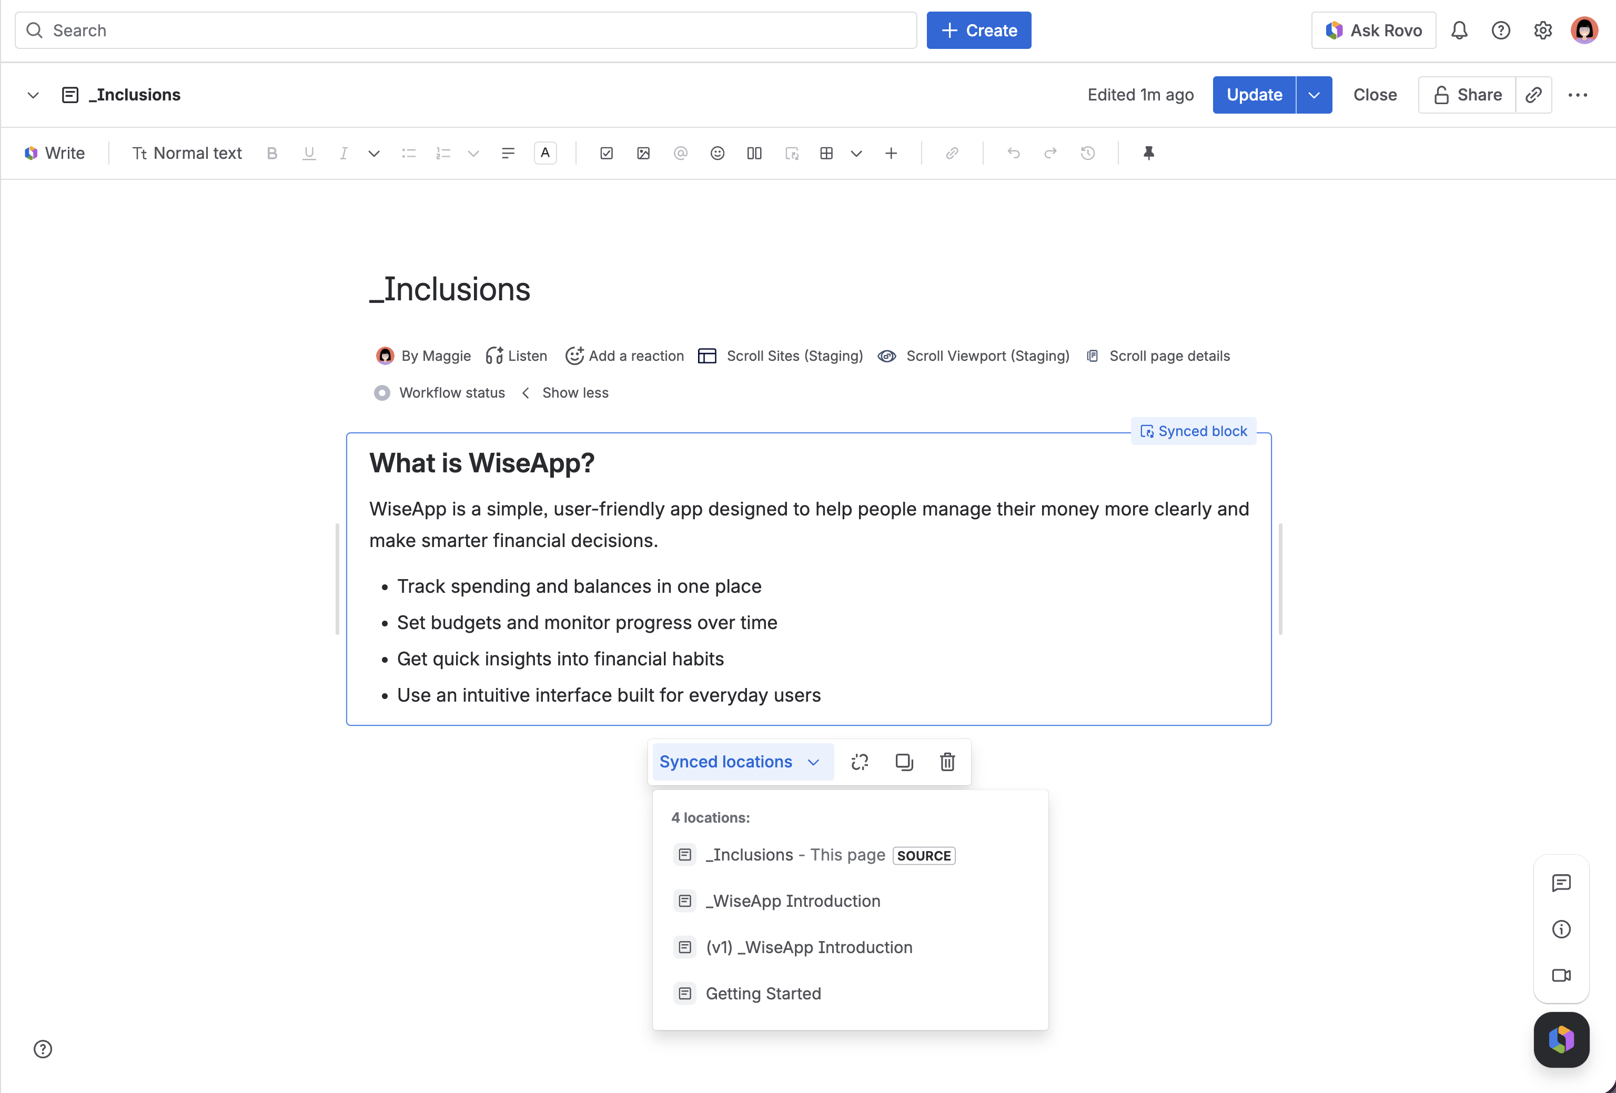This screenshot has height=1093, width=1616.
Task: Open Workflow status
Action: [439, 393]
